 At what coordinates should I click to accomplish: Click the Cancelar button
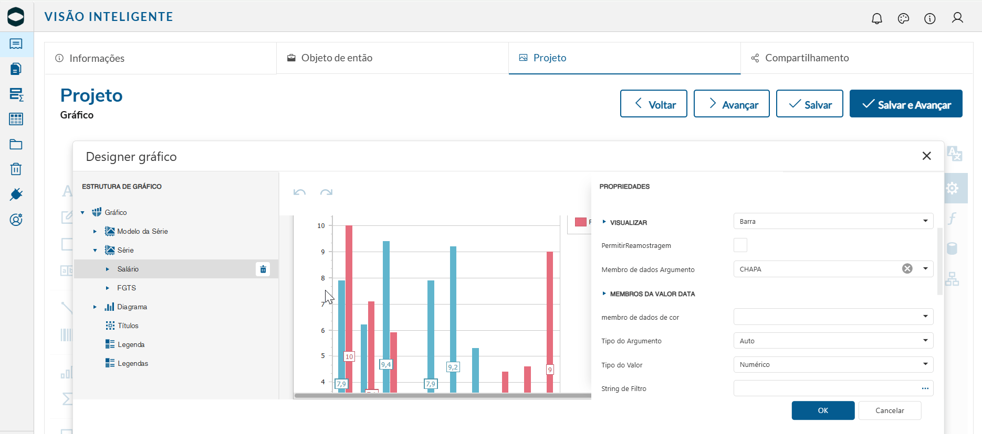(890, 410)
